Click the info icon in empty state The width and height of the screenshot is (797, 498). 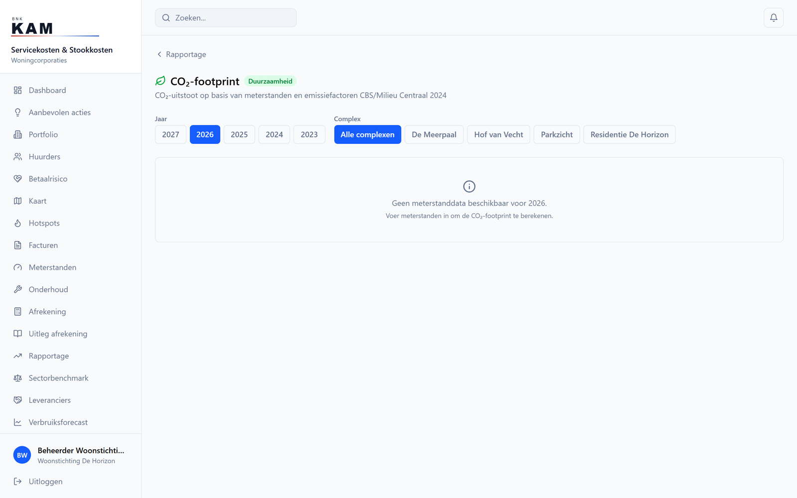469,186
